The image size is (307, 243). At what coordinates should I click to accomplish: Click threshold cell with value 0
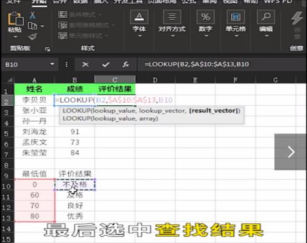[x=34, y=185]
